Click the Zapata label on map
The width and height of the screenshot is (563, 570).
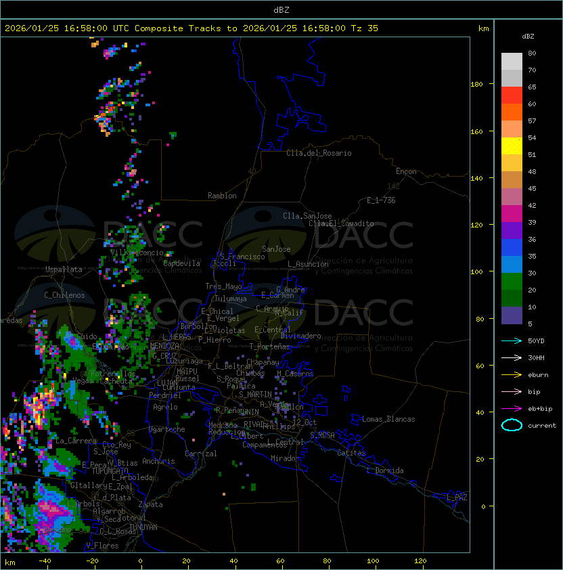pyautogui.click(x=150, y=504)
